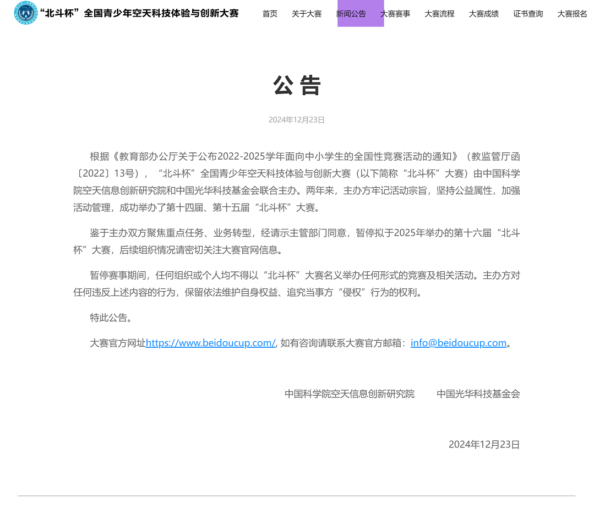
Task: Open the 关于大赛 menu item
Action: [x=307, y=14]
